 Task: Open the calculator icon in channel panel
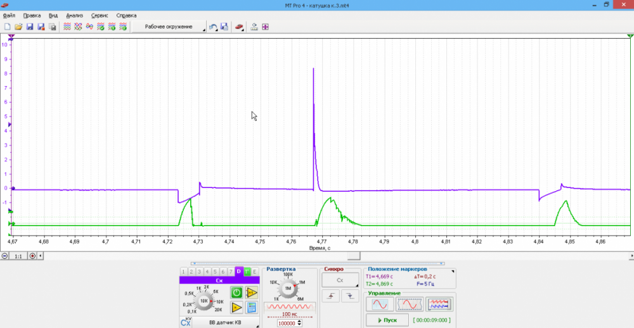251,308
